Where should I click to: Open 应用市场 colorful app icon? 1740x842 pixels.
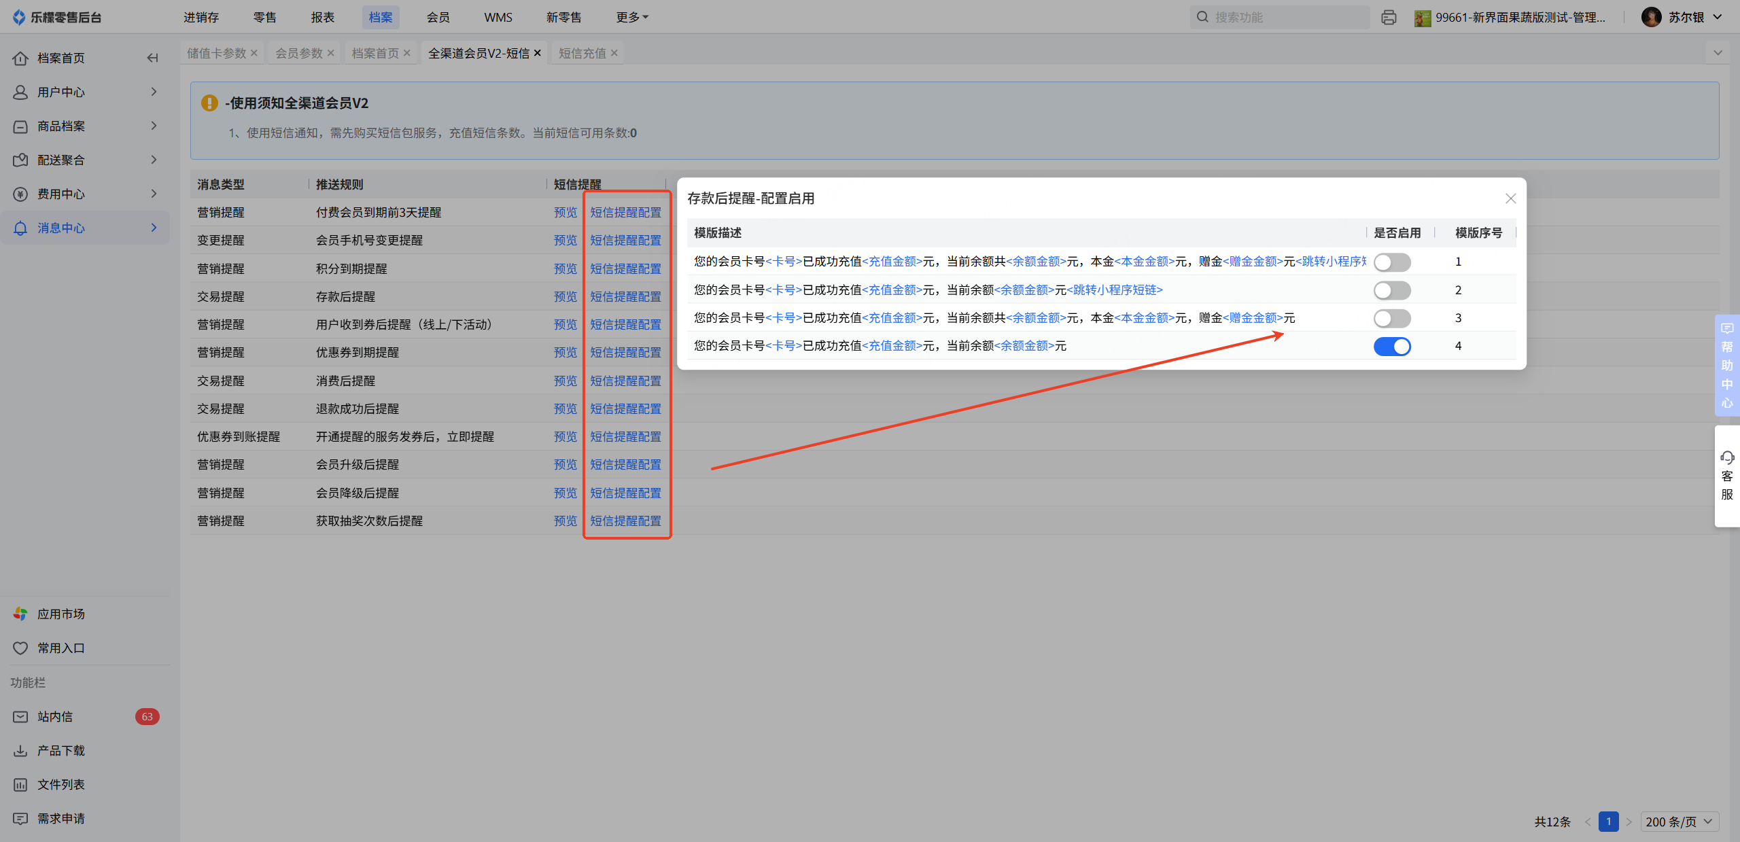tap(20, 614)
